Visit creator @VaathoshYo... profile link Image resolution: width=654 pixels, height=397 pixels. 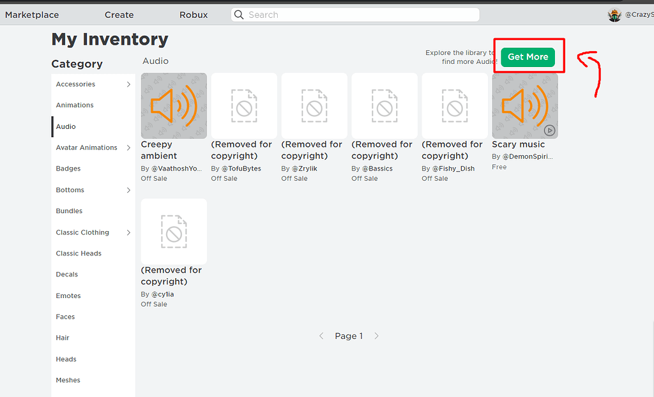(x=176, y=169)
